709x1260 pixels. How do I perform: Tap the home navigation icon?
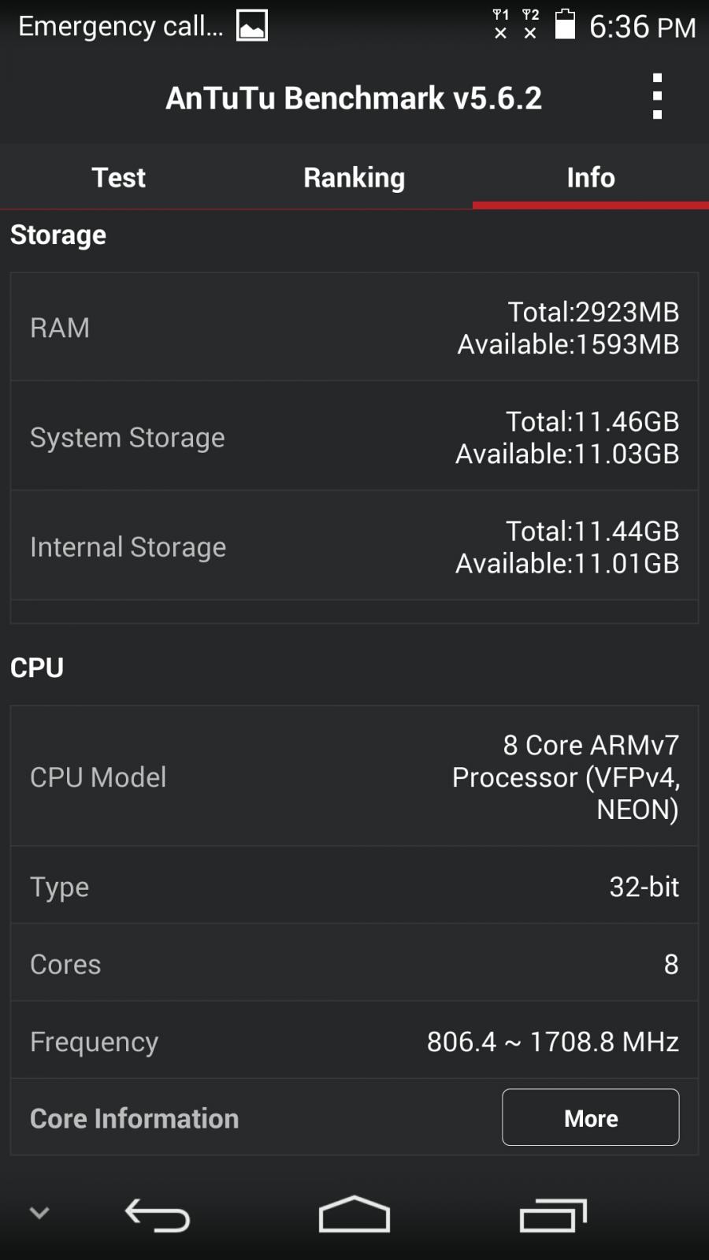pos(354,1214)
